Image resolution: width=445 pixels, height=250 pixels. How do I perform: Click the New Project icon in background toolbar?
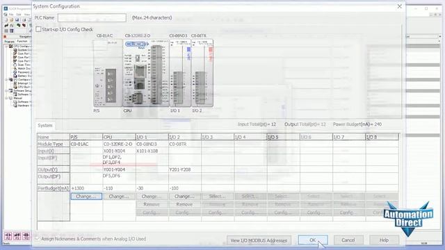pyautogui.click(x=6, y=20)
